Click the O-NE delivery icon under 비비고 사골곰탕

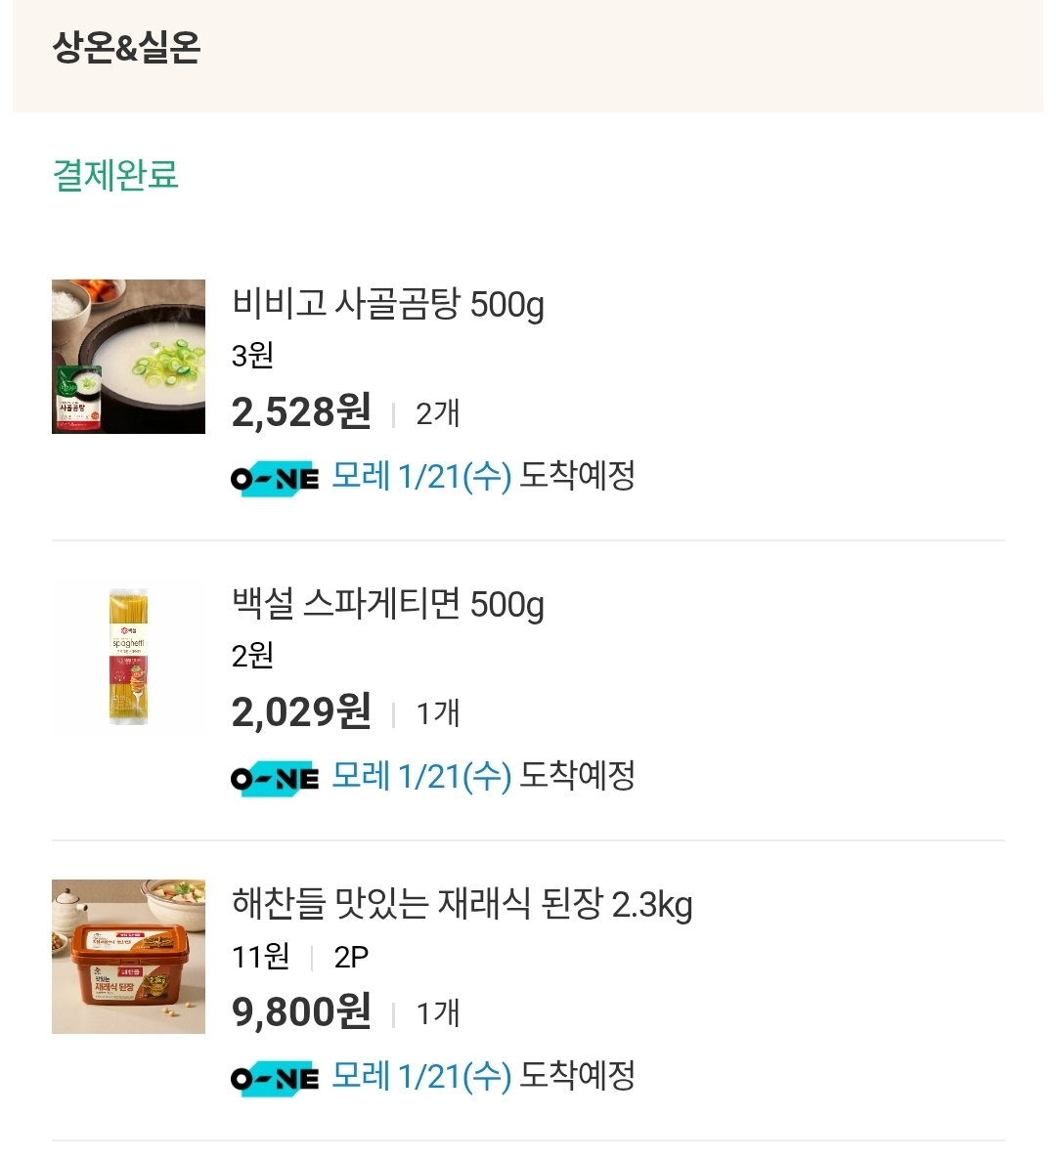[x=275, y=479]
